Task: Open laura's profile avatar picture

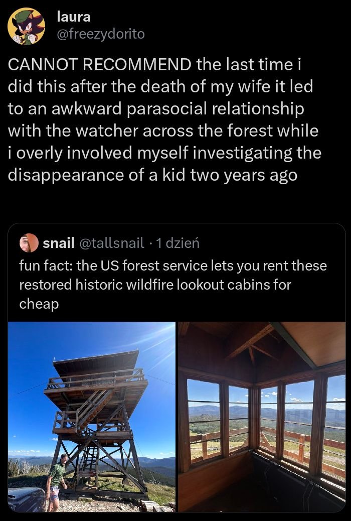Action: pyautogui.click(x=27, y=27)
